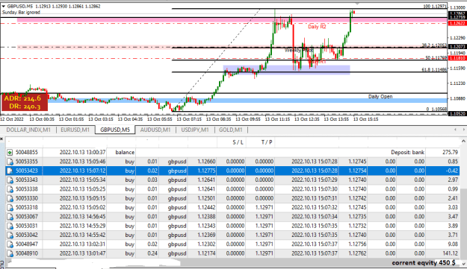
Task: Click the ADR 214.6 indicator label
Action: [x=22, y=98]
